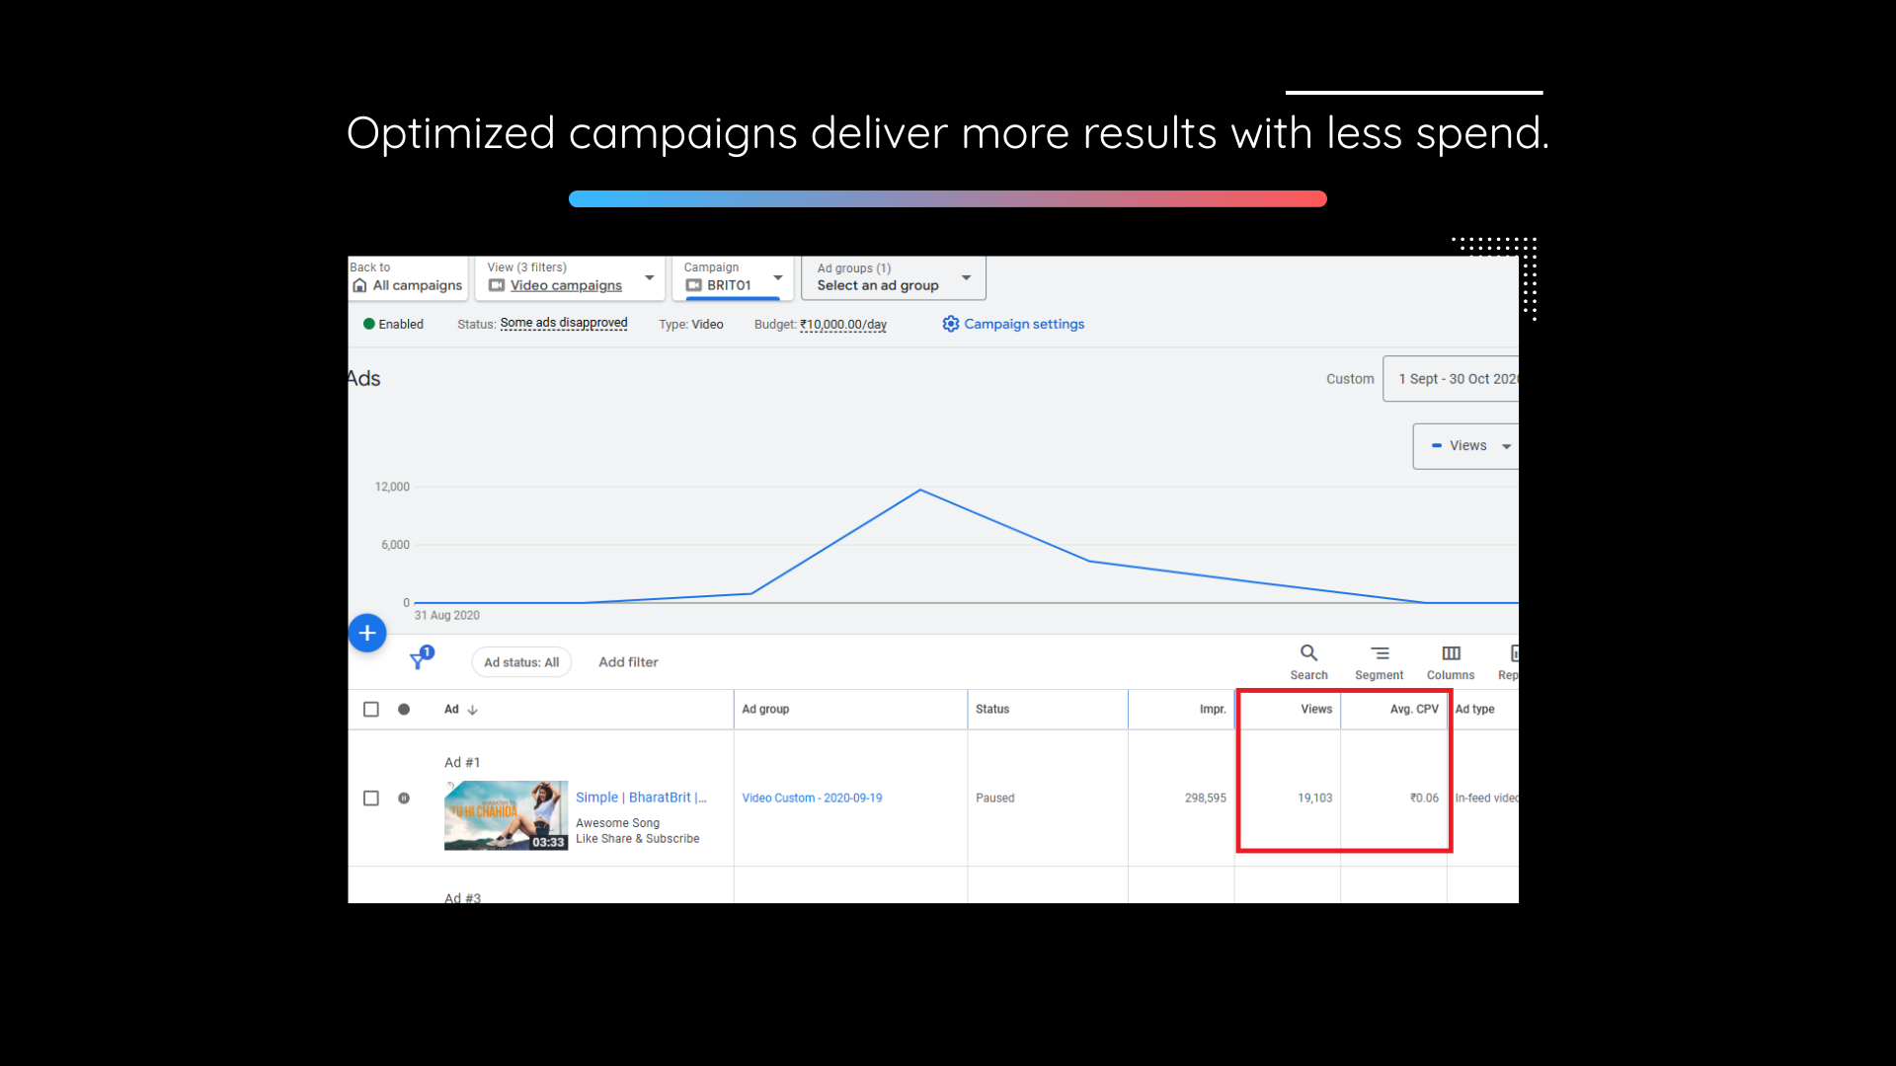The height and width of the screenshot is (1066, 1896).
Task: Open the Columns icon
Action: pos(1451,653)
